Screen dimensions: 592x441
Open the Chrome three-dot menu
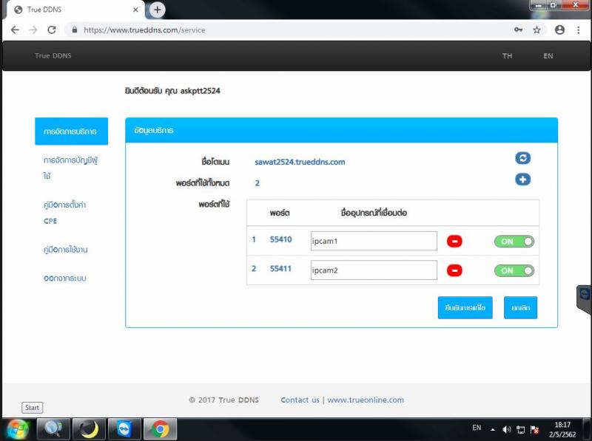[578, 30]
